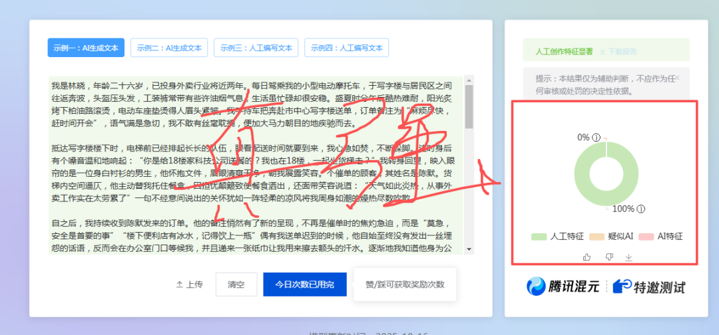Click the download icon below the chart legend
The height and width of the screenshot is (335, 719).
[x=628, y=257]
